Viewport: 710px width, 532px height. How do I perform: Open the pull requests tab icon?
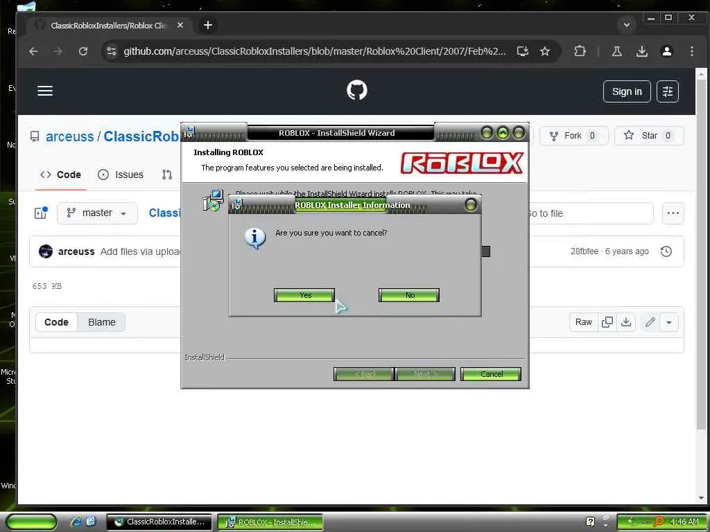[167, 175]
